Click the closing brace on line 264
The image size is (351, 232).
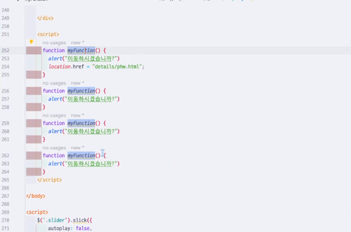[44, 172]
